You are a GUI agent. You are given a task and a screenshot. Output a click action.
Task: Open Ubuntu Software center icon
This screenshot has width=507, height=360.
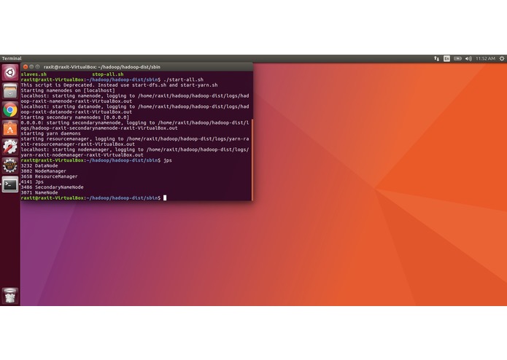pyautogui.click(x=10, y=128)
